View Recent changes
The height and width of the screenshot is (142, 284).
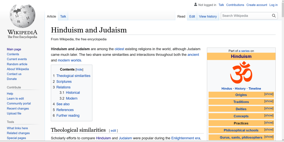18,109
